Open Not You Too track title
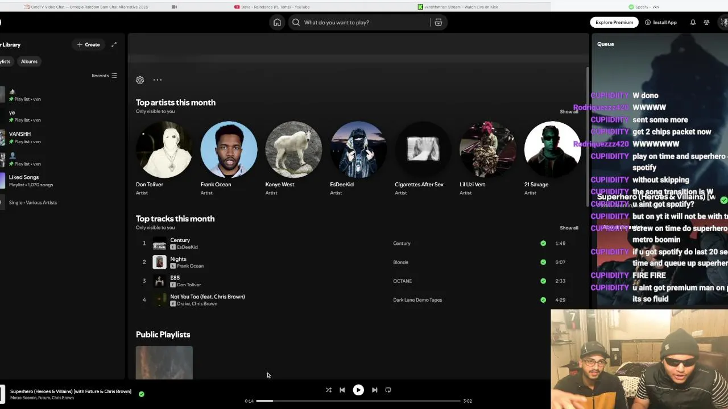Viewport: 728px width, 409px height. [208, 297]
